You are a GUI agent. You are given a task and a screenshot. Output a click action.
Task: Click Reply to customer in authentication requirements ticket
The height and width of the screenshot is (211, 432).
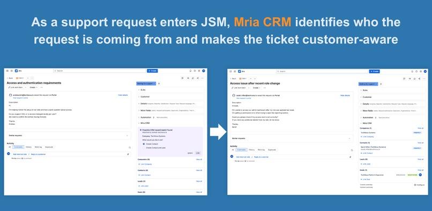[x=38, y=154]
